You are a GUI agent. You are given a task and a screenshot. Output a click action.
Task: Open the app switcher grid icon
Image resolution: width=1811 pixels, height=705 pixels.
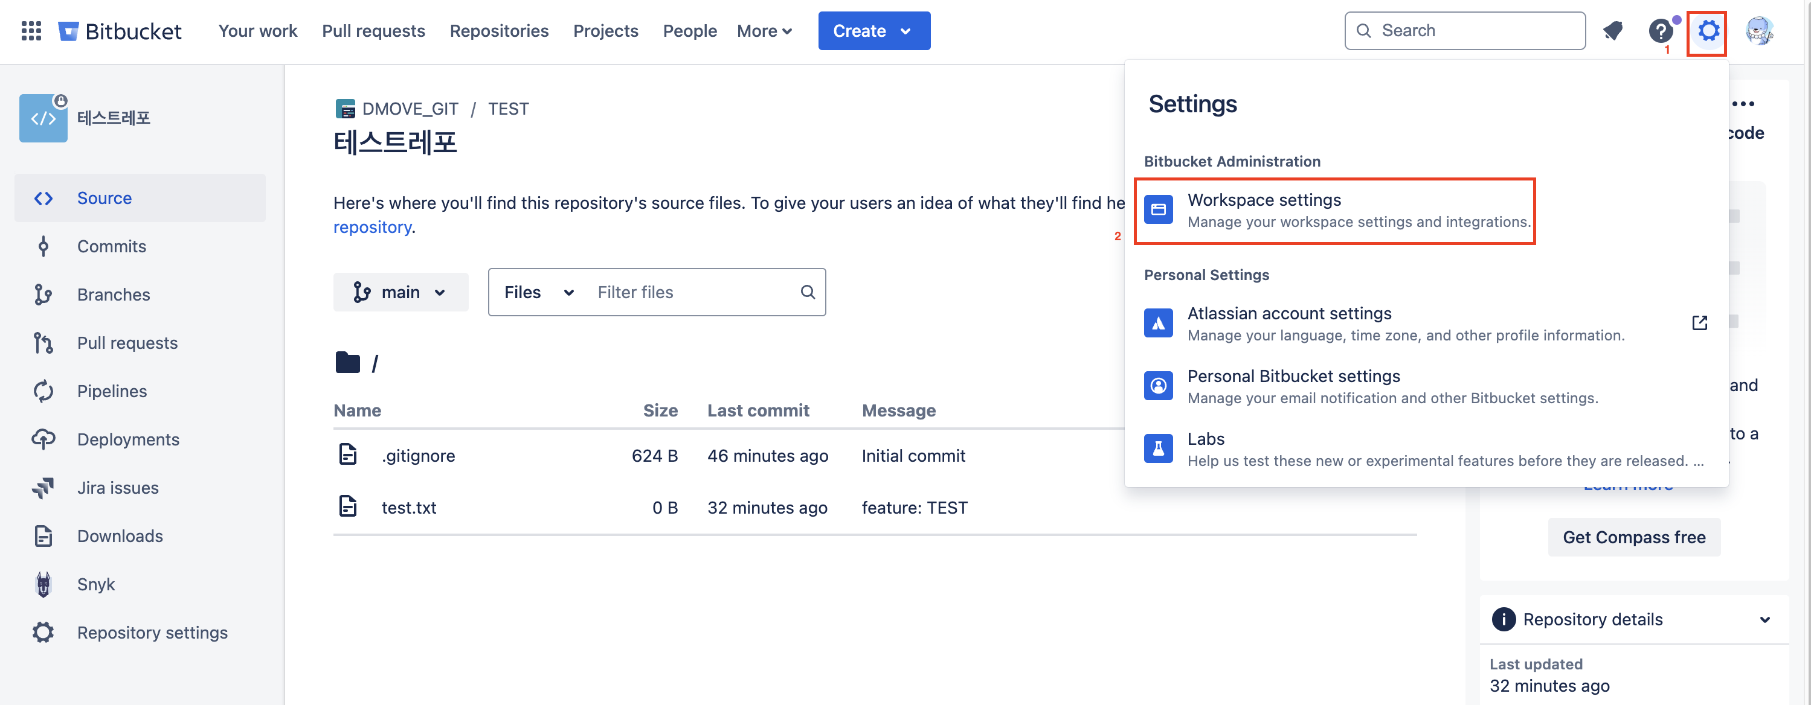[31, 31]
